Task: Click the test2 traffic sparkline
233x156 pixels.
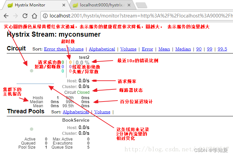Action: [x=35, y=84]
